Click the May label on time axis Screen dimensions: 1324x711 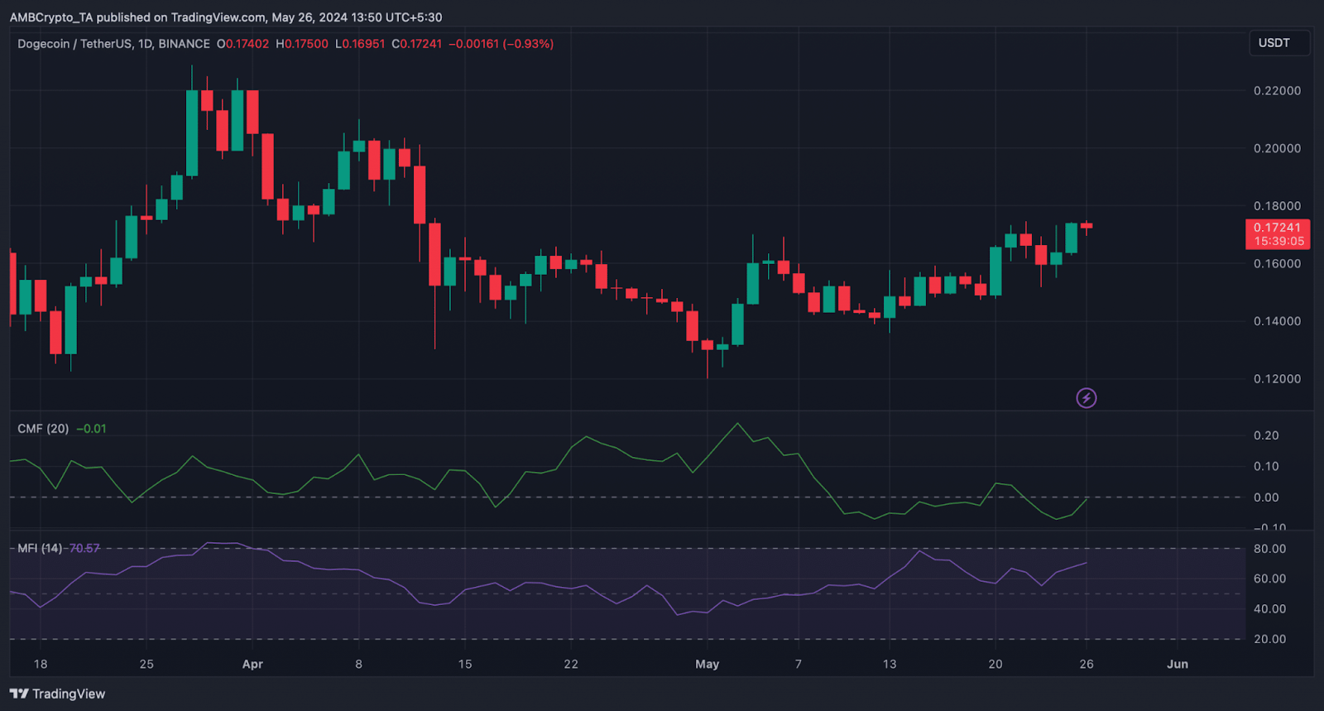click(707, 664)
